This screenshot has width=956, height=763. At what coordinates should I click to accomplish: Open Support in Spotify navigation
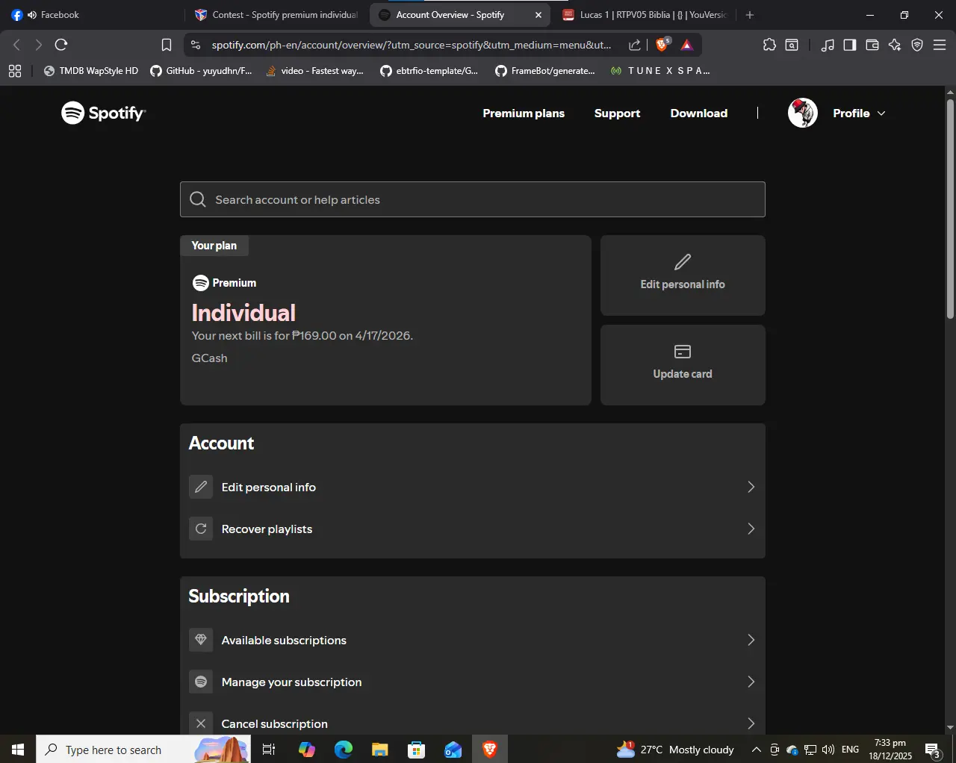click(x=617, y=113)
